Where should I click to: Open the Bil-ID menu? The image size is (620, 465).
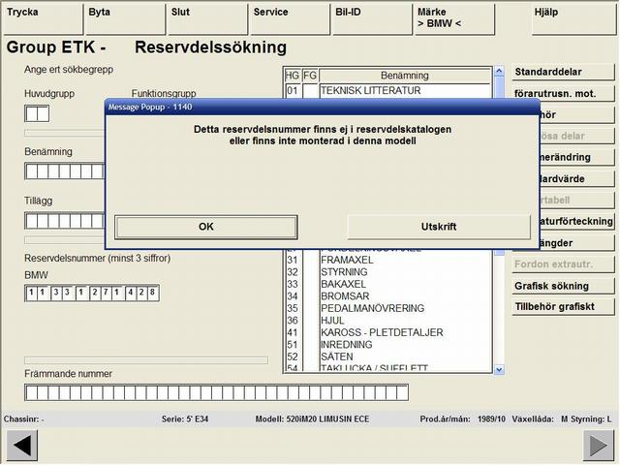370,18
